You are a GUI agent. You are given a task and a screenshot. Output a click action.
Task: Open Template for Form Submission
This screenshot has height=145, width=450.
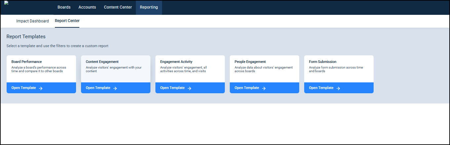click(321, 88)
